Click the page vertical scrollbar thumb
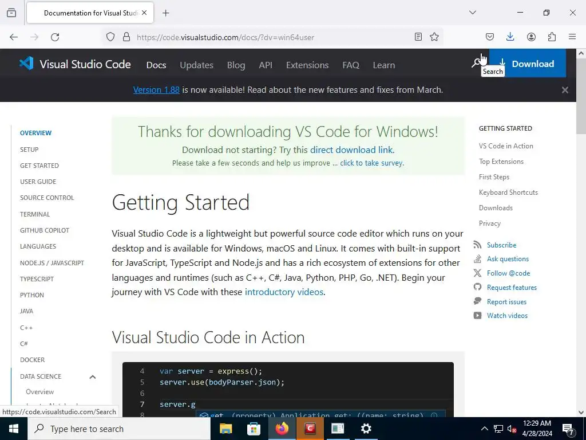 tap(581, 96)
